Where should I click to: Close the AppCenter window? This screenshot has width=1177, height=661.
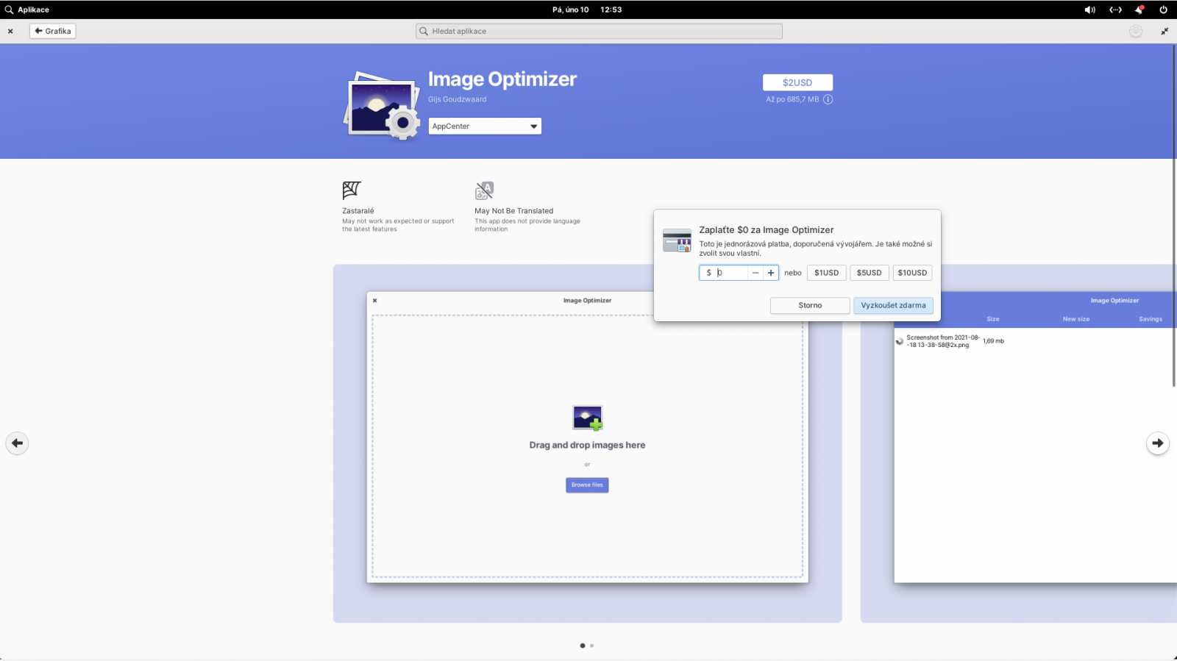coord(10,31)
